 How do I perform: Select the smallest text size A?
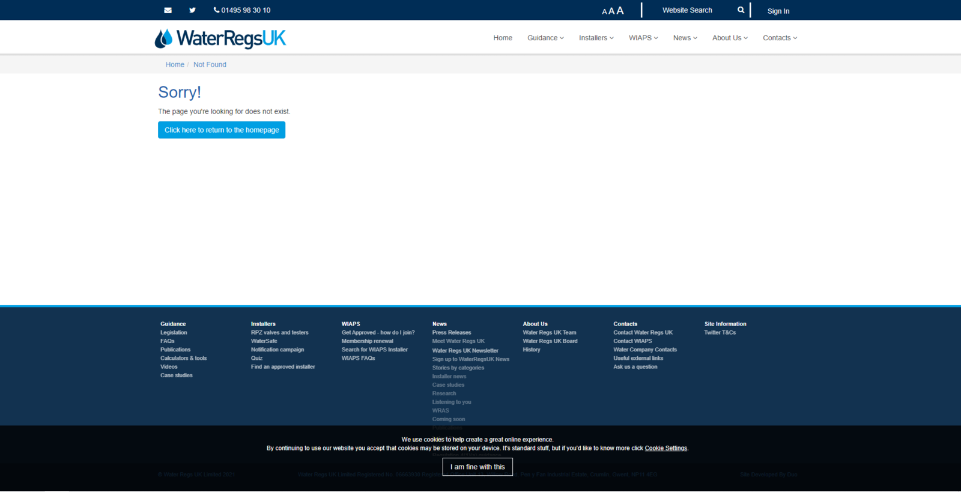coord(604,11)
